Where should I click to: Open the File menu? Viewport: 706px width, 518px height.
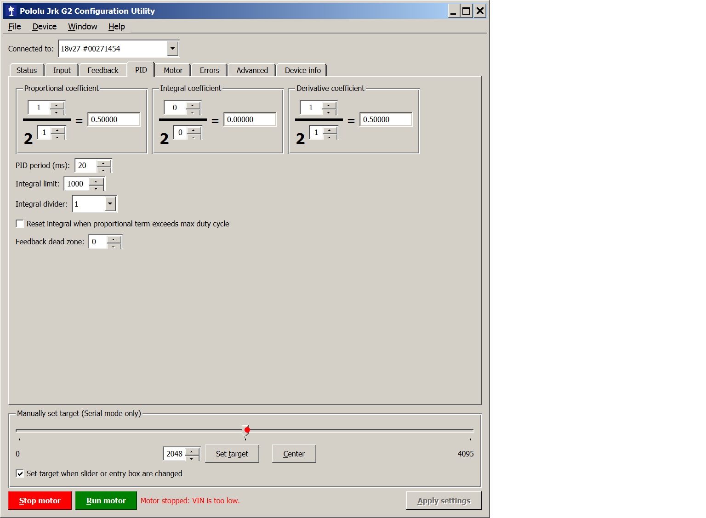pos(15,27)
